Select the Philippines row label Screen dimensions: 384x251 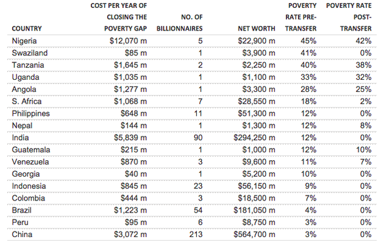(x=31, y=113)
